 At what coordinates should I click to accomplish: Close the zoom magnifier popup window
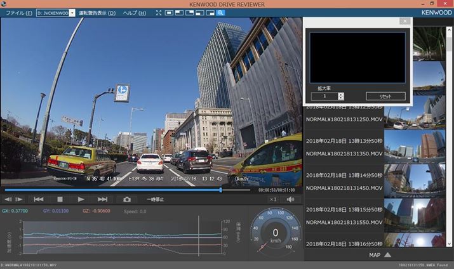[404, 21]
